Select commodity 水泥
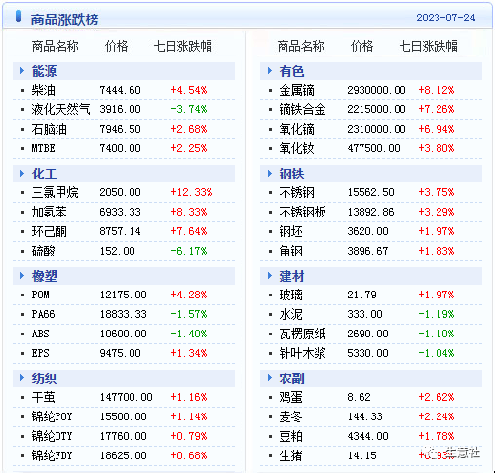Viewport: 495px width, 473px height. (x=291, y=314)
